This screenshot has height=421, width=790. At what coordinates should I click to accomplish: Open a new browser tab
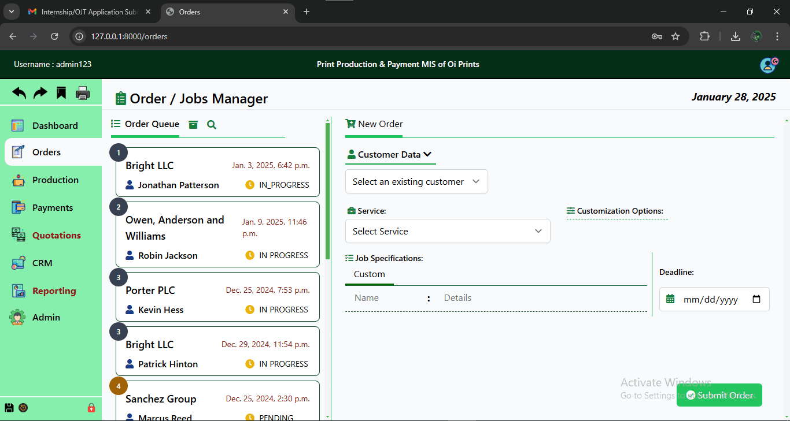[307, 12]
